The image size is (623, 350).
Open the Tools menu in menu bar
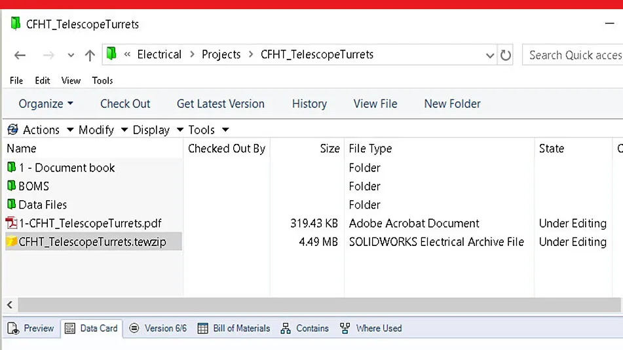click(102, 80)
